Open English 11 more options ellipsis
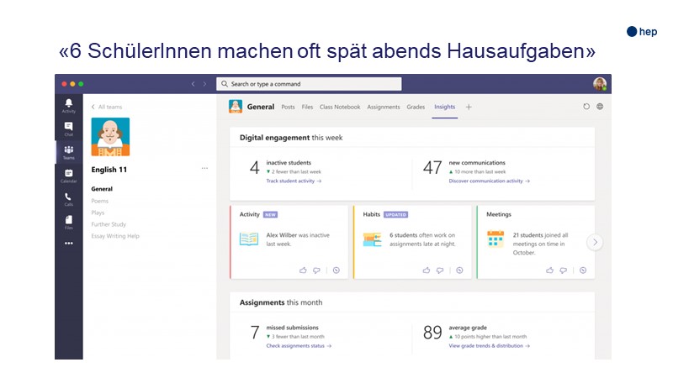This screenshot has height=378, width=673. point(204,169)
